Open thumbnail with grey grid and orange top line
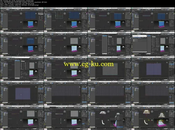Viewport: 175px width, 130px height. click(66, 44)
